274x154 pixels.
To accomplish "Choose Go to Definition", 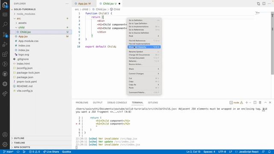I will coord(144,20).
